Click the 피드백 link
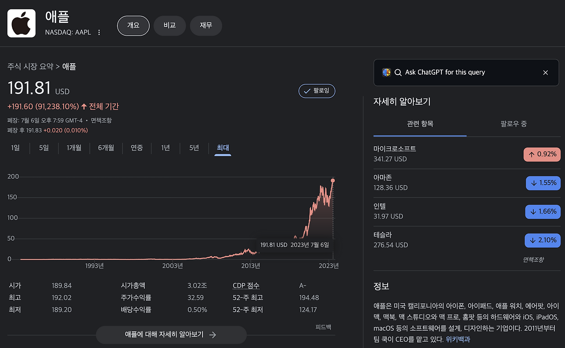Screen dimensions: 565x348 tap(323, 327)
